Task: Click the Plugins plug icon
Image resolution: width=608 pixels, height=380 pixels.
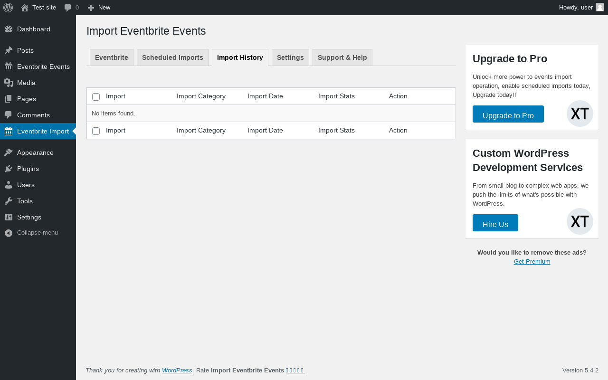Action: pyautogui.click(x=9, y=169)
